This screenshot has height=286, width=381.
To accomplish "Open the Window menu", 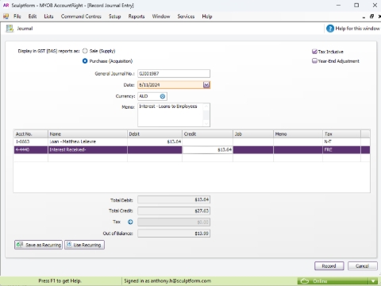I will pos(161,17).
